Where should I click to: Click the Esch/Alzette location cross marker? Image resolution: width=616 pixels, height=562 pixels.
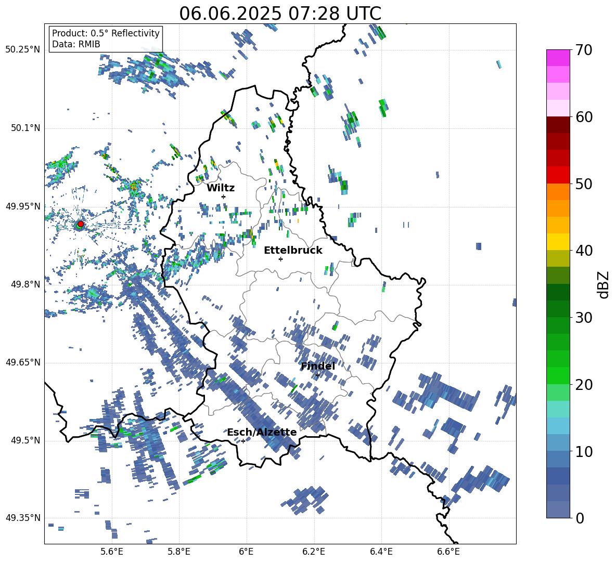[243, 441]
